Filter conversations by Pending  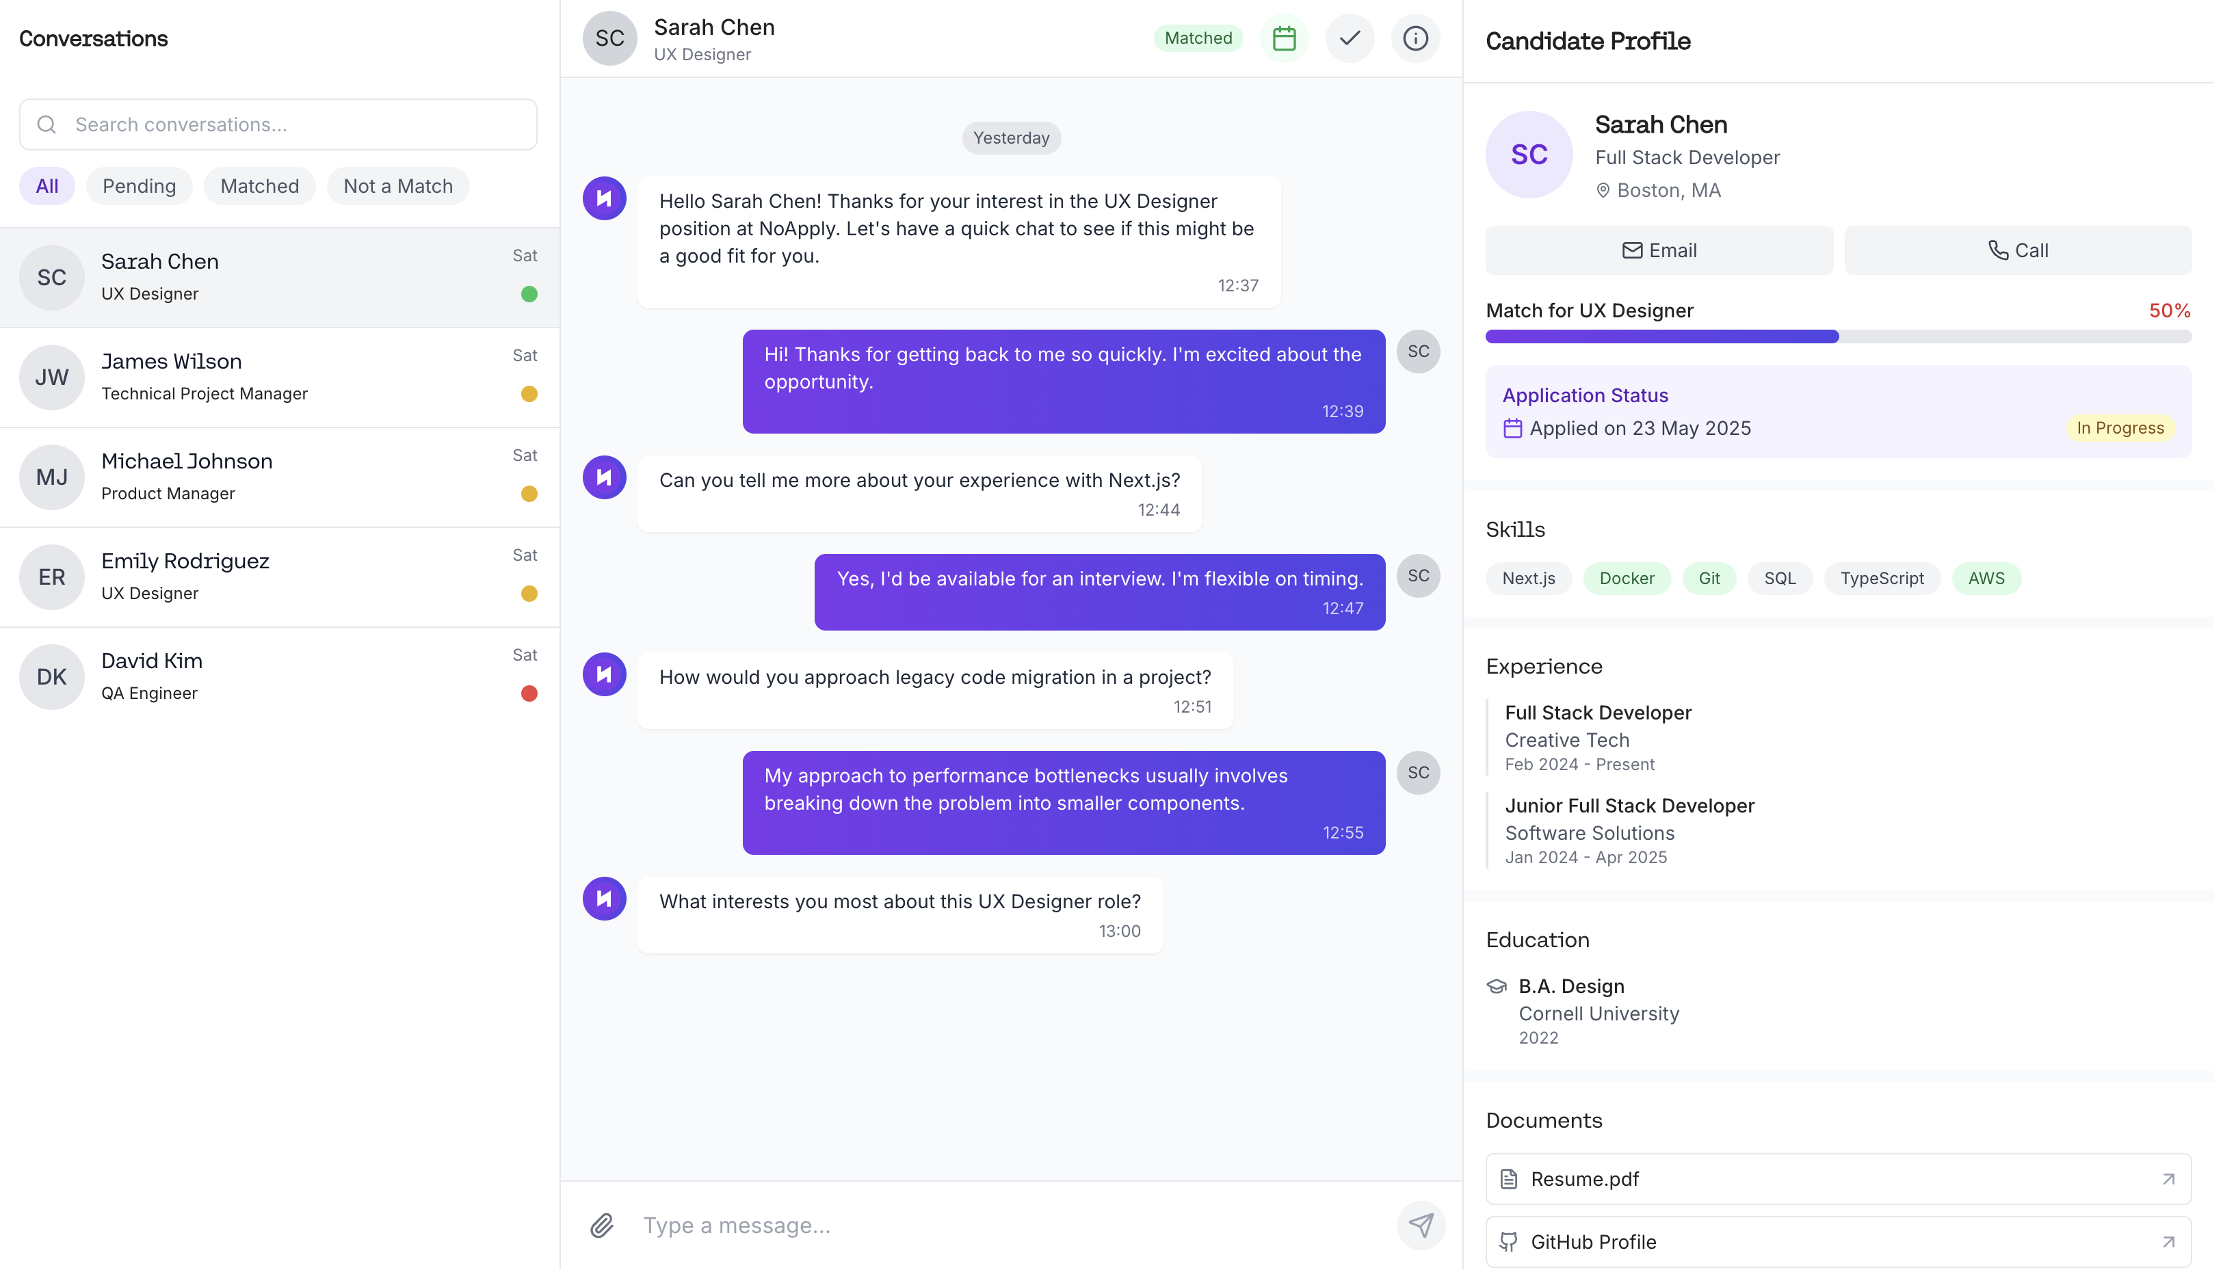(x=140, y=186)
